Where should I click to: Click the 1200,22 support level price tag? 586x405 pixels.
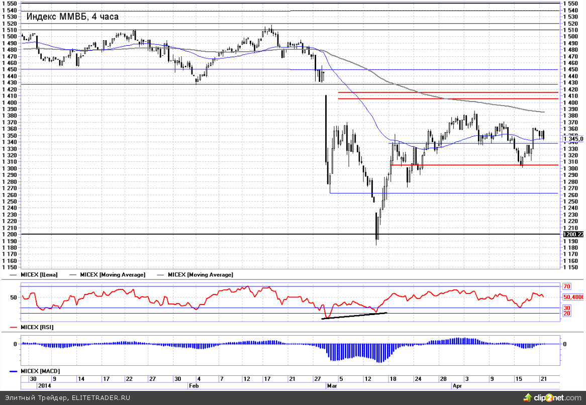pos(573,234)
